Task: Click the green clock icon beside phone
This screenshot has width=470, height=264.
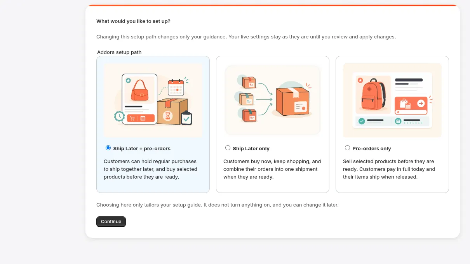Action: point(119,116)
